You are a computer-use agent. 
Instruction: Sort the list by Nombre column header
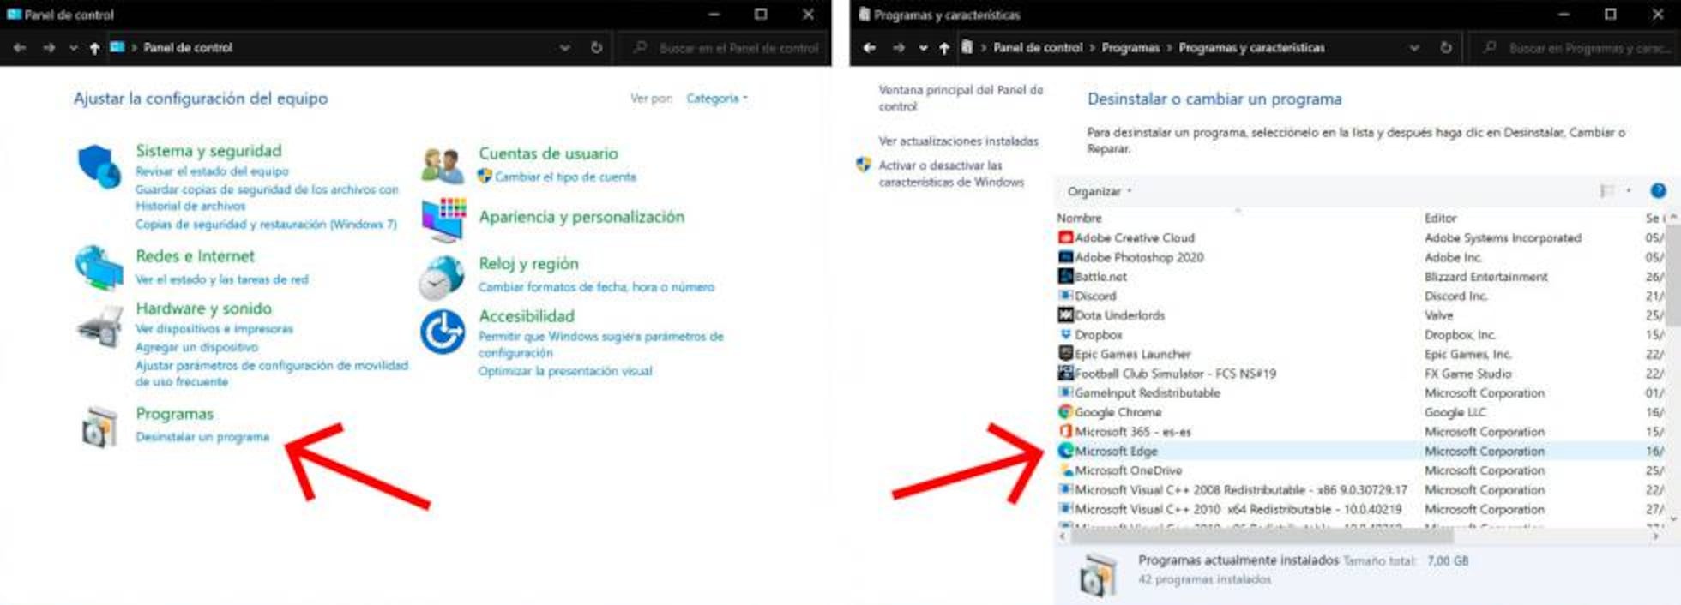(1079, 218)
